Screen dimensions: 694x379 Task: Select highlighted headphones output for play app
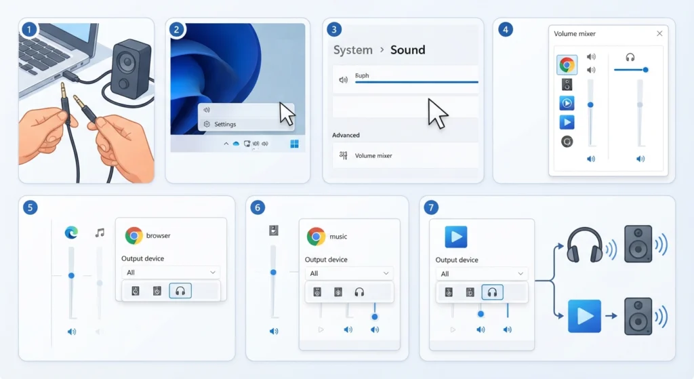point(492,292)
